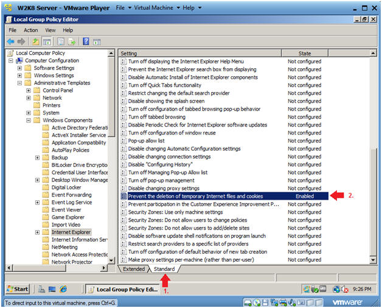The width and height of the screenshot is (382, 308).
Task: Expand the Software Settings node
Action: pyautogui.click(x=19, y=68)
